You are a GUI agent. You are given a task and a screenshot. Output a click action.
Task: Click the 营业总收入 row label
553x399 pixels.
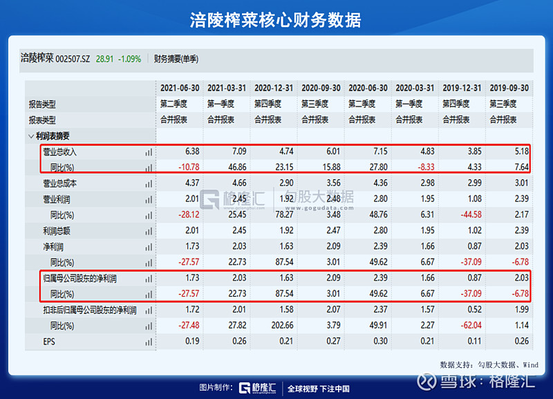(60, 152)
